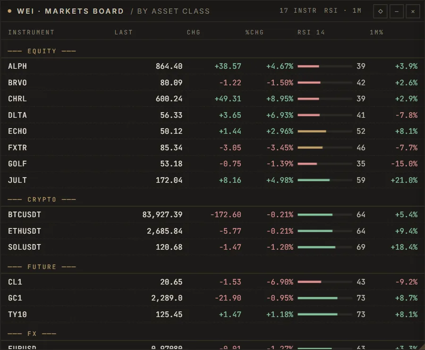This screenshot has height=350, width=425.
Task: Select the GC1 futures ticker
Action: tap(15, 298)
